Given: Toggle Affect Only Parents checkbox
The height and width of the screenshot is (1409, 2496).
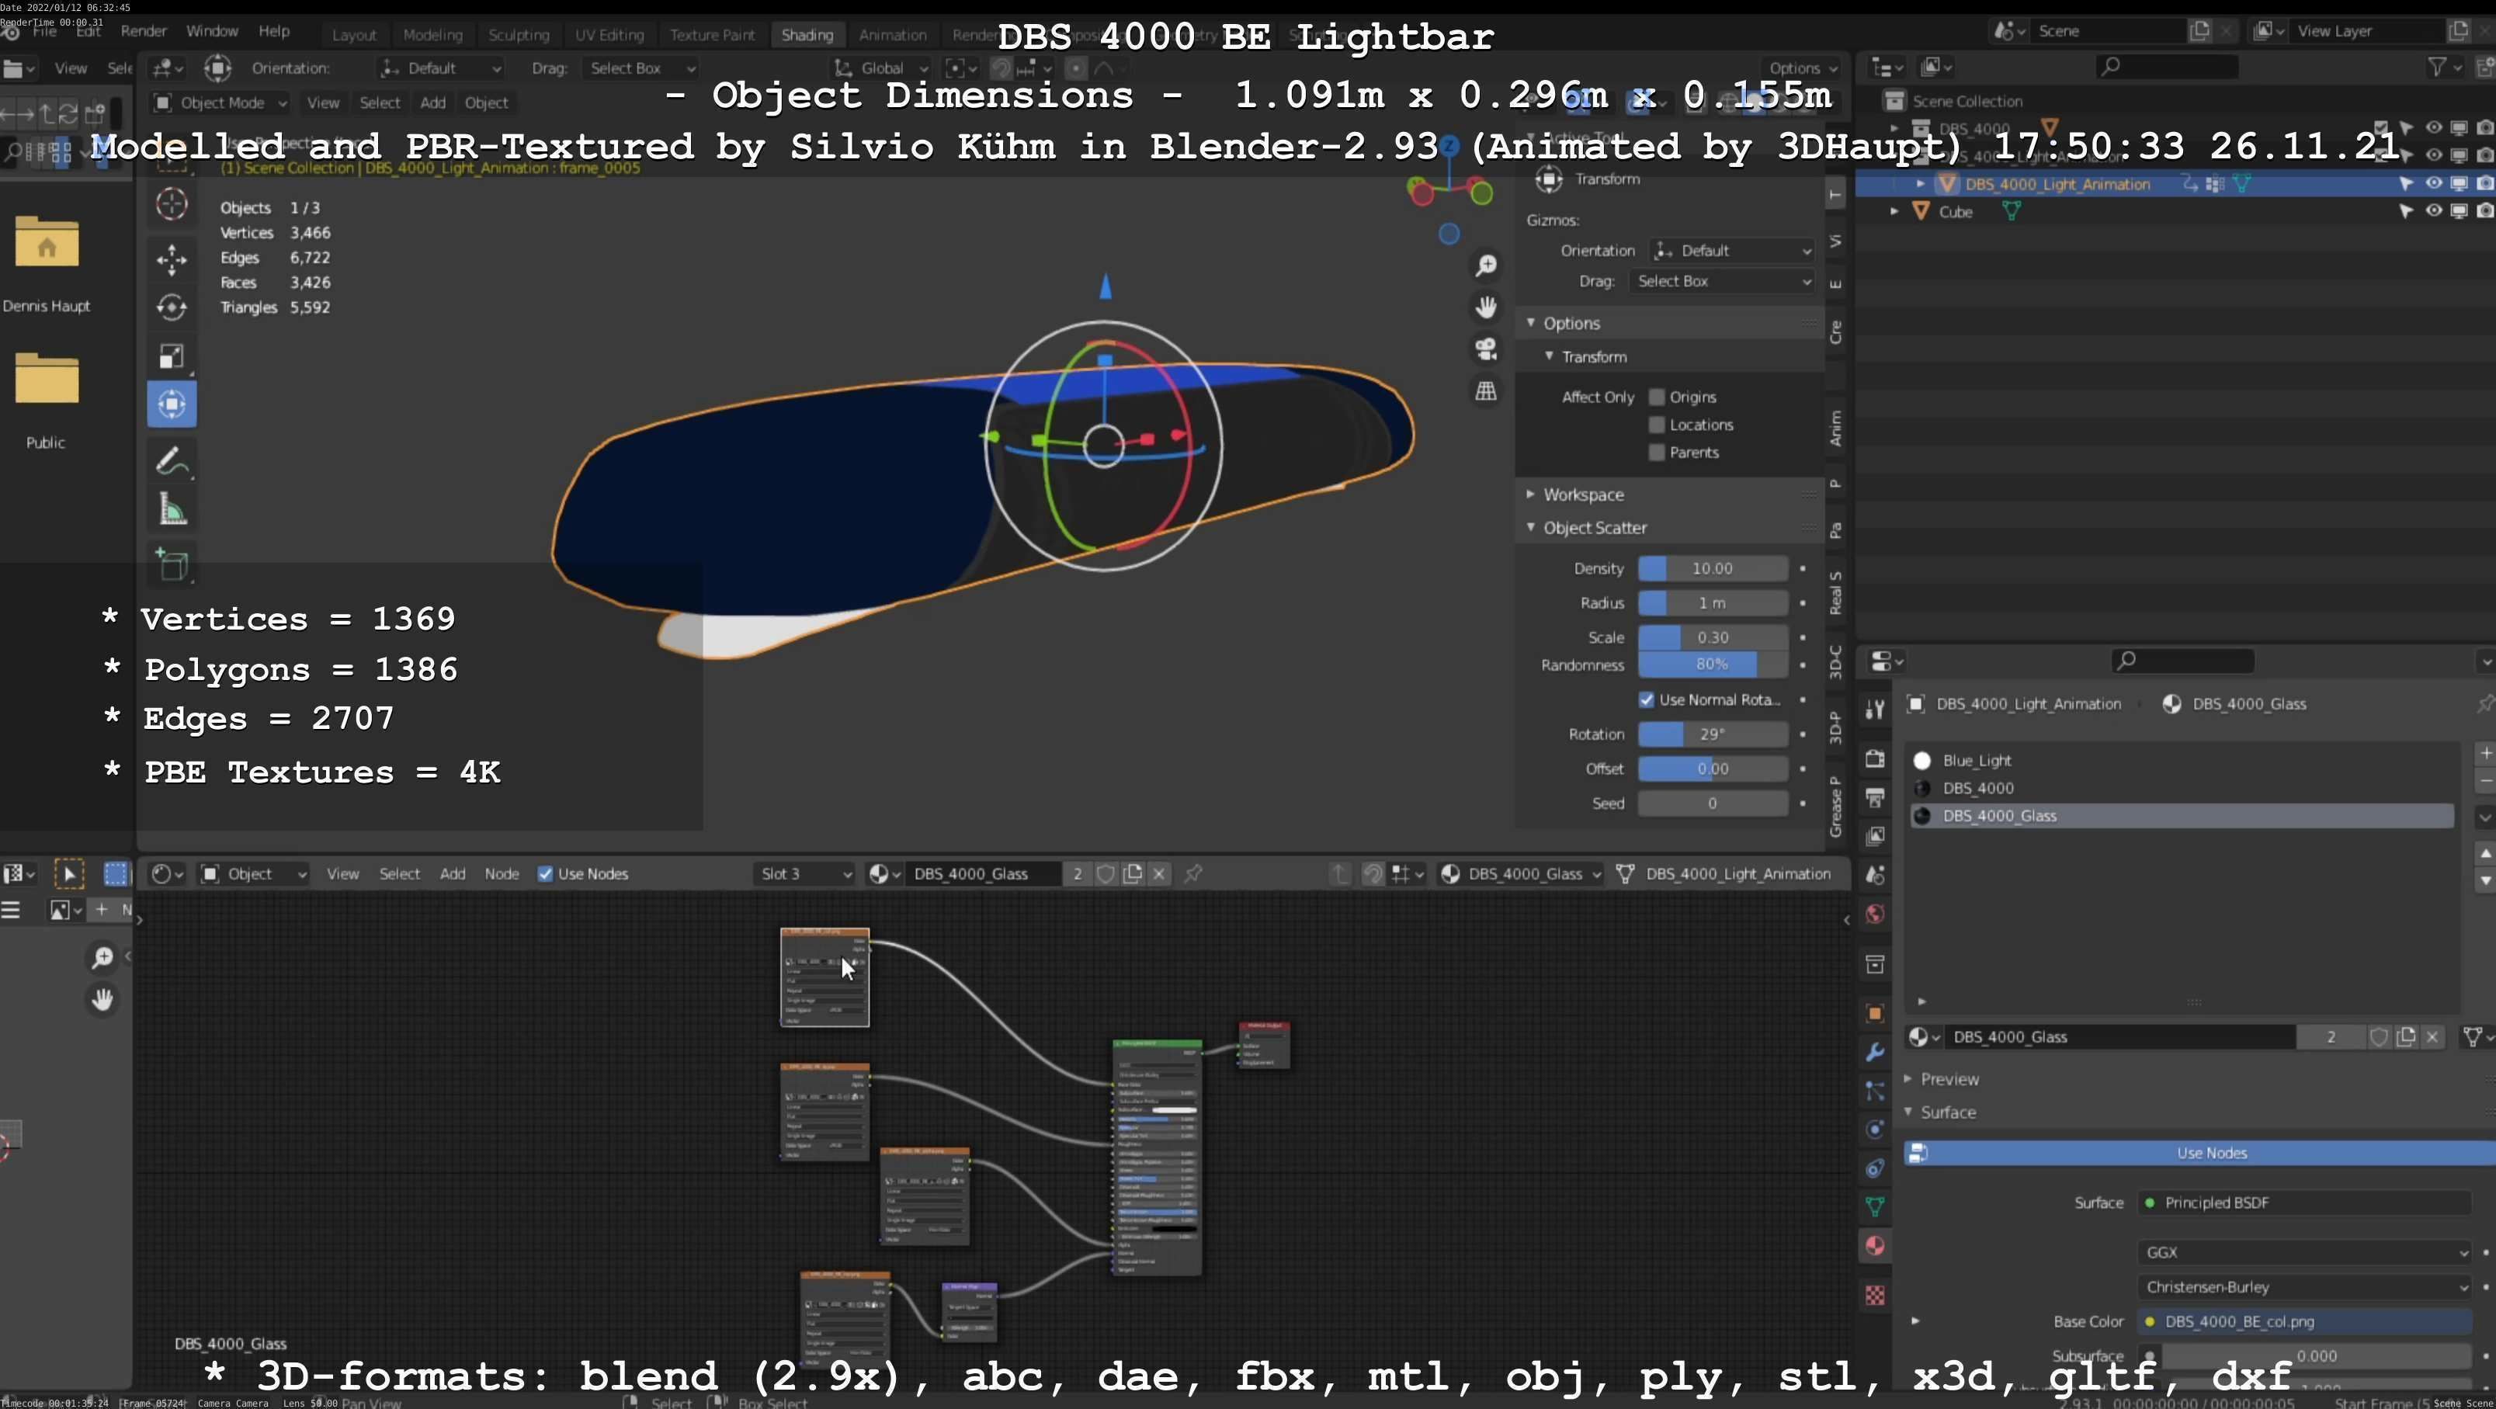Looking at the screenshot, I should pyautogui.click(x=1657, y=453).
